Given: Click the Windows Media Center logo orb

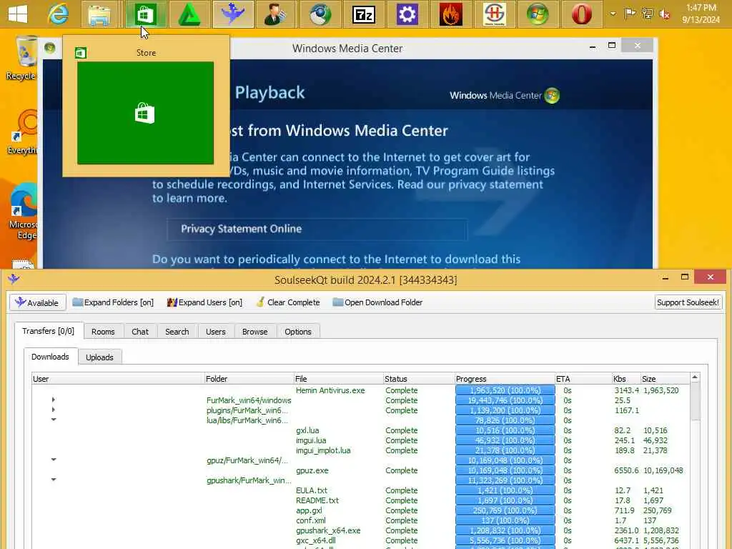Looking at the screenshot, I should [x=552, y=95].
